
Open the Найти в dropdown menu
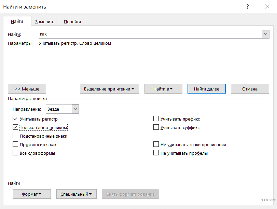tap(163, 89)
